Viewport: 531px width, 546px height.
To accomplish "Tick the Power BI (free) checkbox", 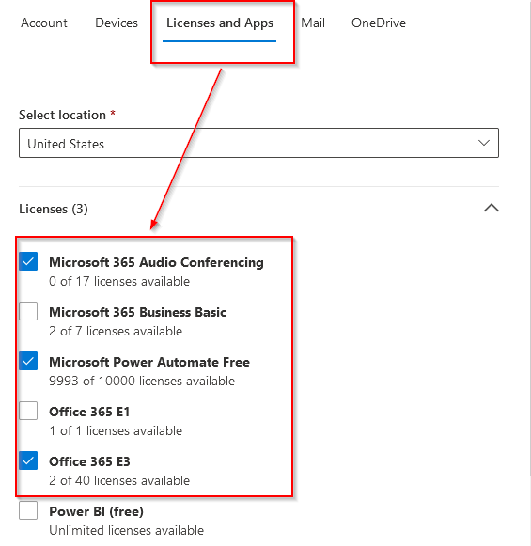I will pyautogui.click(x=28, y=510).
